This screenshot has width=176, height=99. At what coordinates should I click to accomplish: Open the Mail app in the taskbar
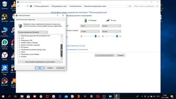pos(66,96)
